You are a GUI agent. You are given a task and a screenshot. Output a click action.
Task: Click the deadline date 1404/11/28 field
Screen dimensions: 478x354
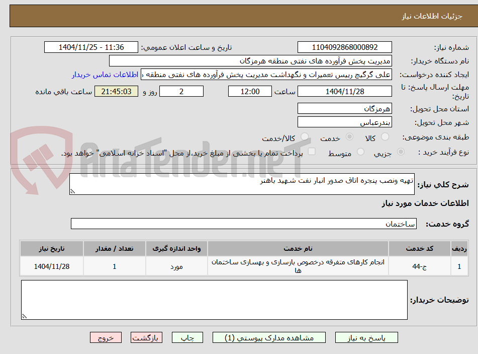pos(344,91)
